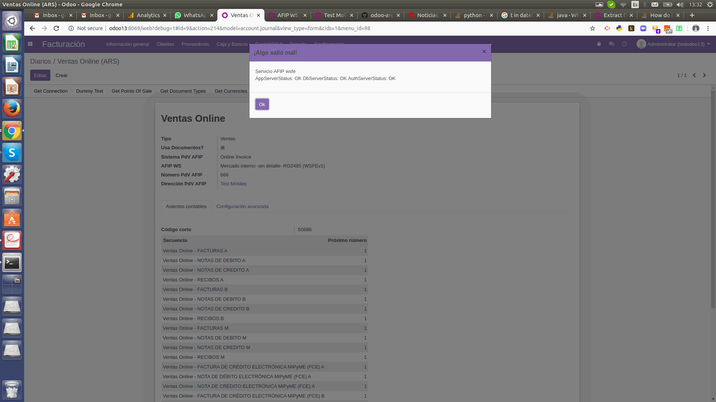Click the 'Ventas Online - FACTURAS A' sequence row
The image size is (716, 402).
tap(264, 251)
